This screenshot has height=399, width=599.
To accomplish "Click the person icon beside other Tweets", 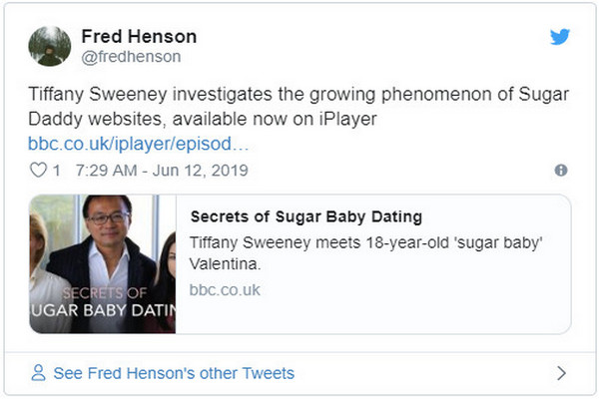I will [39, 373].
